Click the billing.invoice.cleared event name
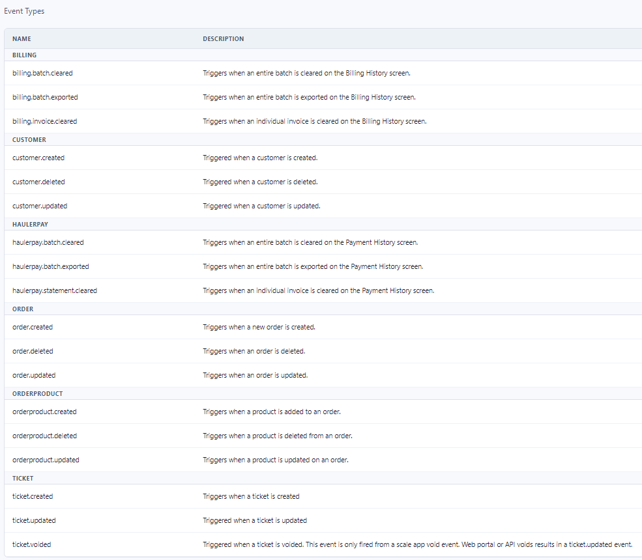The image size is (642, 560). (44, 121)
